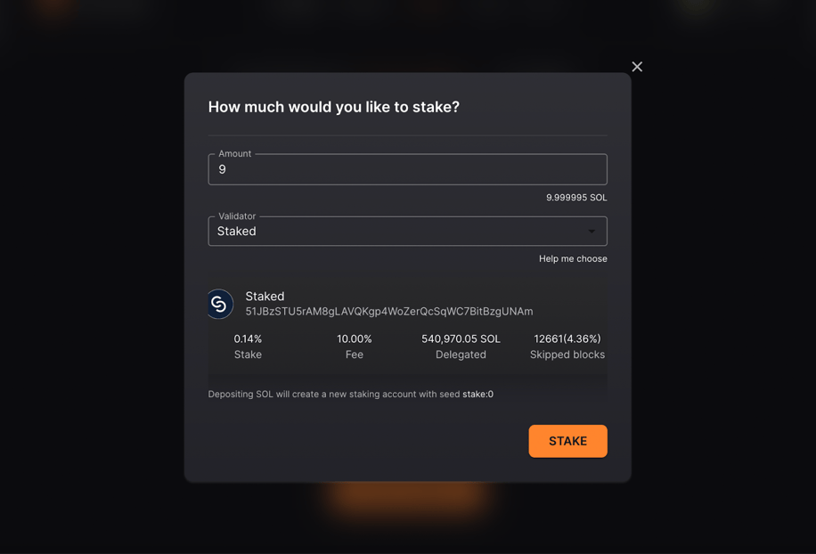Click the 0.14% Stake value
The image size is (816, 554).
click(x=248, y=339)
